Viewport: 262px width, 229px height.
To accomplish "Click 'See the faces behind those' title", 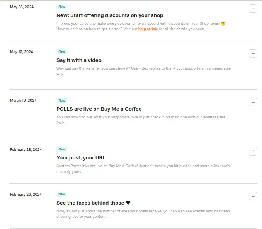I will (90, 203).
